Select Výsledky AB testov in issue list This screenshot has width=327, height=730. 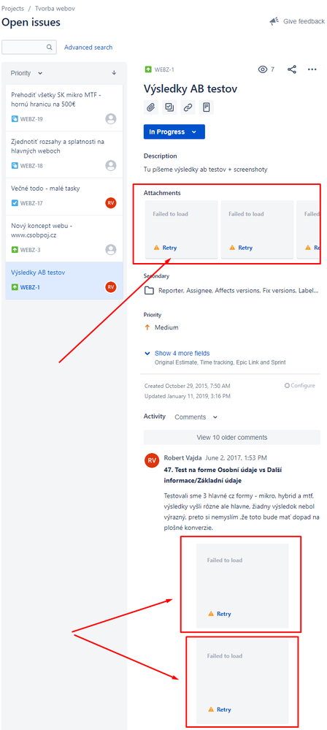64,281
